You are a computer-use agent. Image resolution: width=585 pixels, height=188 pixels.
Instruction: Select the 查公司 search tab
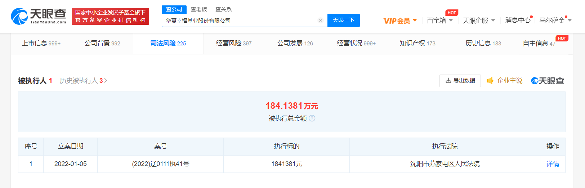pos(174,9)
